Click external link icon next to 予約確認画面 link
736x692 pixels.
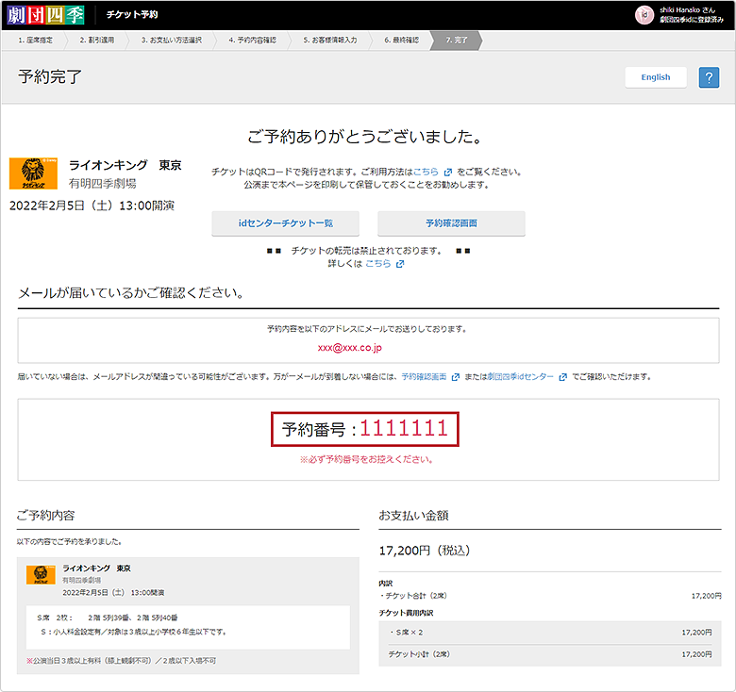(455, 377)
